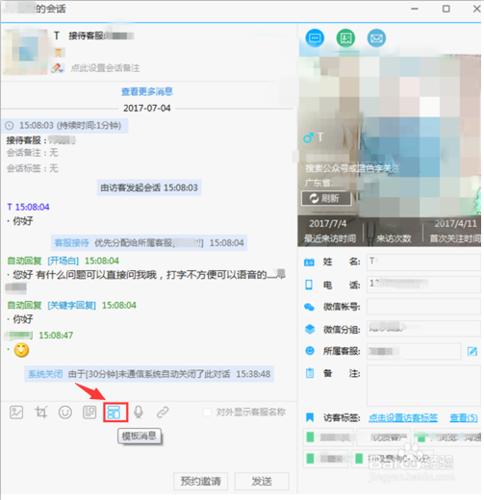The height and width of the screenshot is (500, 484).
Task: Click the edit icon beside 所属客服 field
Action: 472,351
